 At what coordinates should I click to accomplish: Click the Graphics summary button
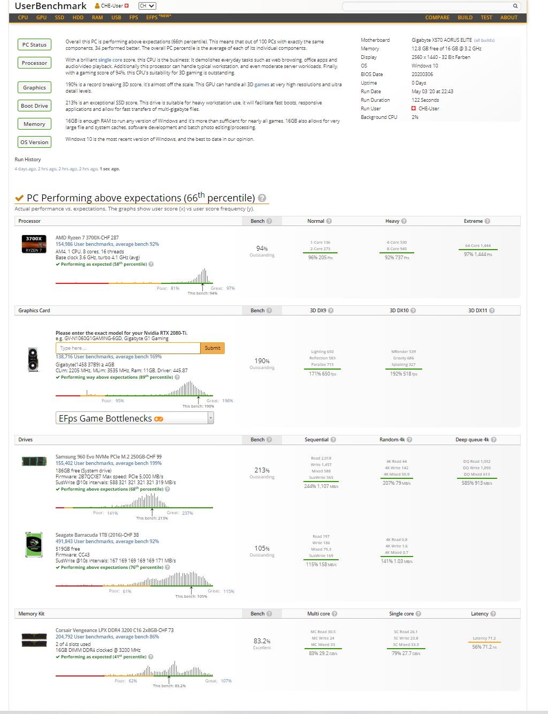coord(34,88)
